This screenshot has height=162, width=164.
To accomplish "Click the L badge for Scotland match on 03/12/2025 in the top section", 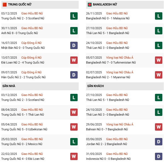I will tap(74, 16).
